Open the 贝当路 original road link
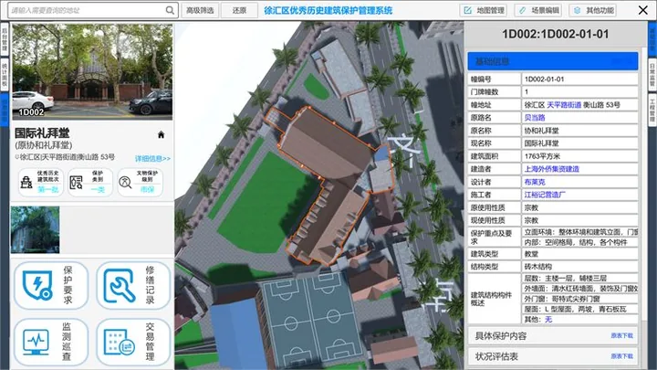Screen dimensions: 657x370 point(535,118)
